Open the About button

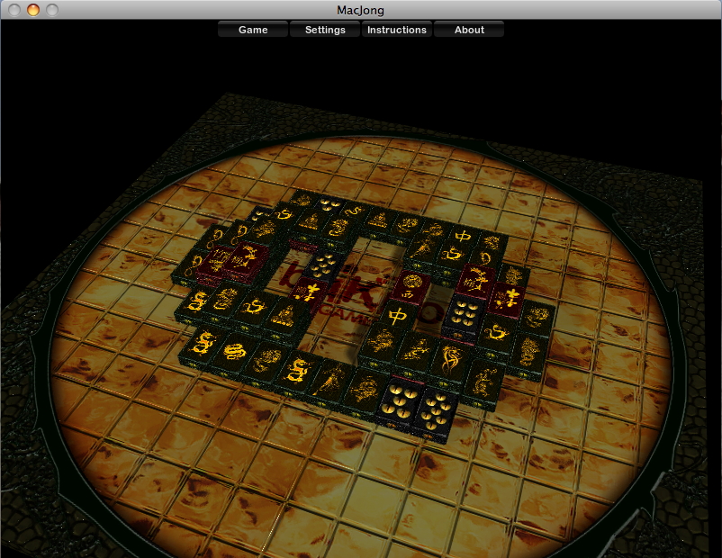[469, 30]
